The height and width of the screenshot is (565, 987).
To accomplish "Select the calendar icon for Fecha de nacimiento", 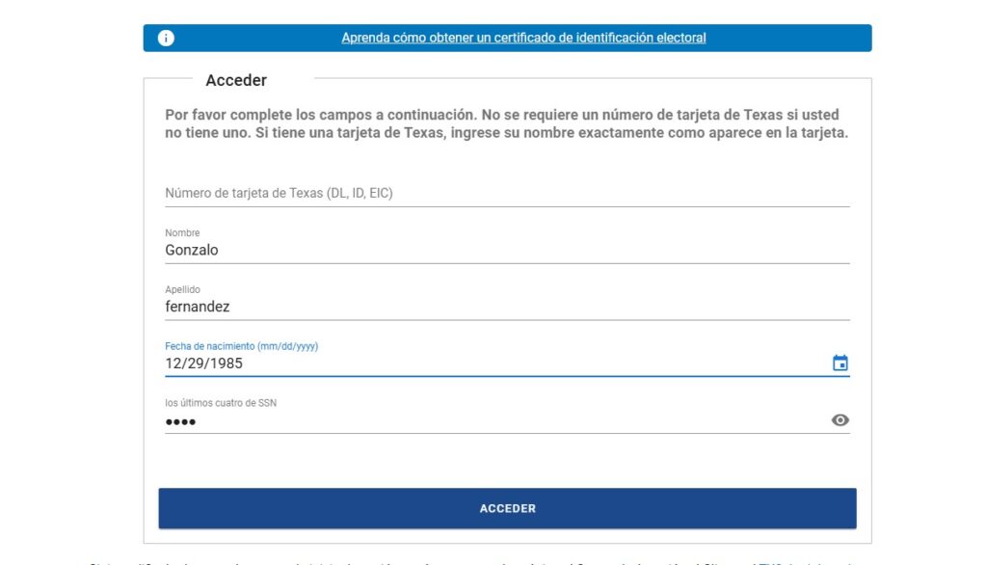I will [x=841, y=362].
